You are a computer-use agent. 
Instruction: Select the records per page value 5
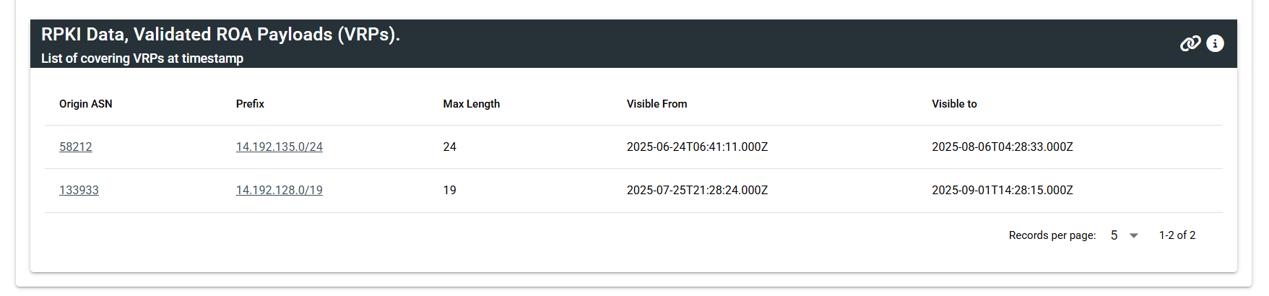(1114, 235)
